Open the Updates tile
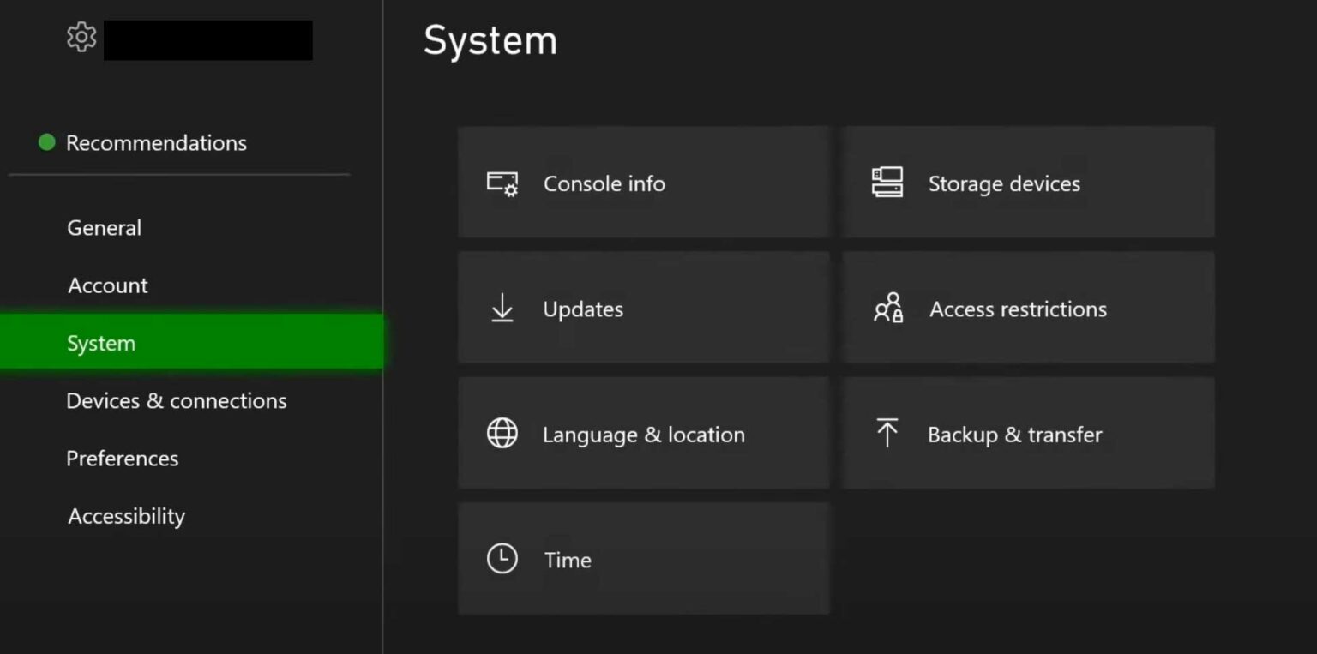This screenshot has height=654, width=1317. (644, 308)
